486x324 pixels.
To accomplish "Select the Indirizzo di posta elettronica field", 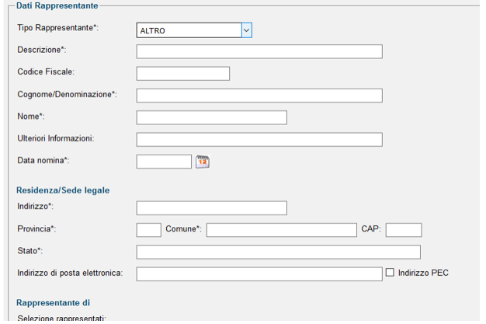I will click(259, 274).
